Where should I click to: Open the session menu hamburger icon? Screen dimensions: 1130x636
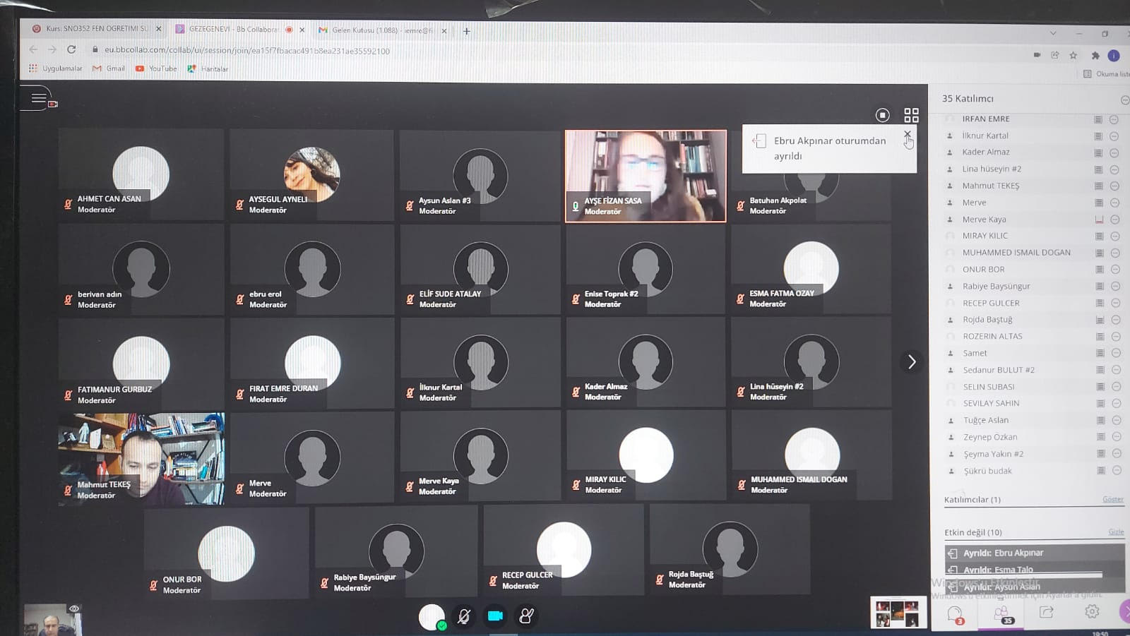point(39,98)
